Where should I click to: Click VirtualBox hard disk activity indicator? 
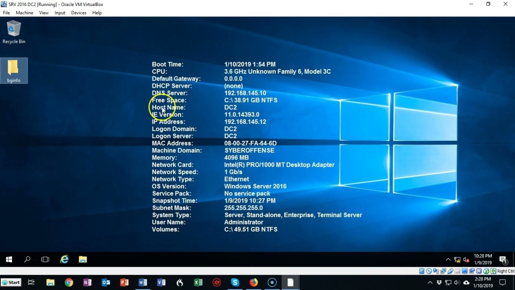click(x=422, y=271)
